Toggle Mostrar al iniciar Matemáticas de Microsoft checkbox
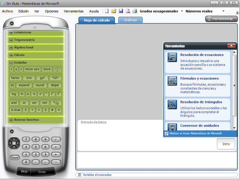 pos(167,133)
